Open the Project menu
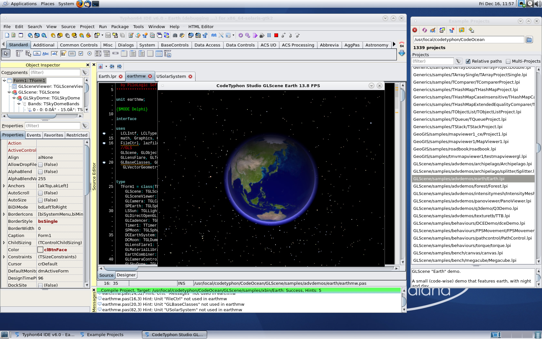 click(x=87, y=27)
